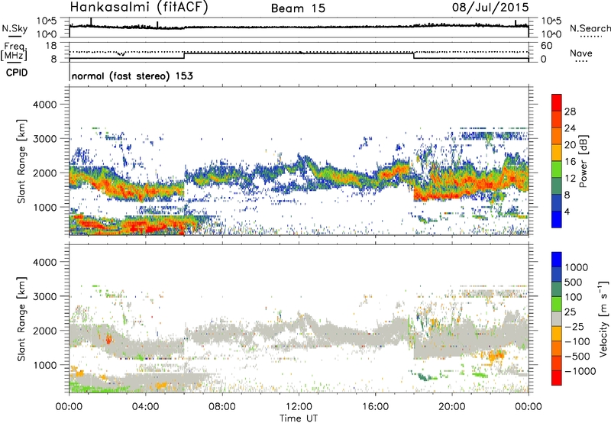Click the "Power [dB]" colorbar title

point(583,161)
